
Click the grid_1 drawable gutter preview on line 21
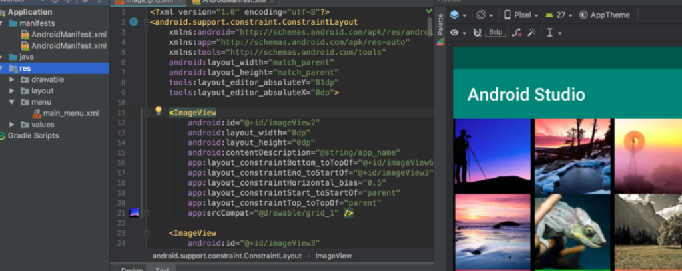(x=134, y=212)
